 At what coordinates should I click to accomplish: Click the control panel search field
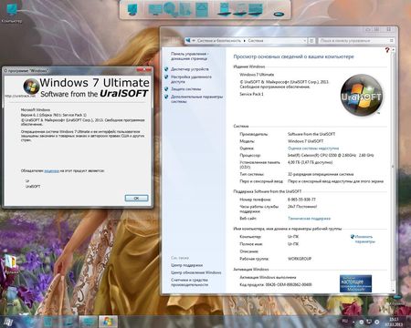[x=356, y=40]
